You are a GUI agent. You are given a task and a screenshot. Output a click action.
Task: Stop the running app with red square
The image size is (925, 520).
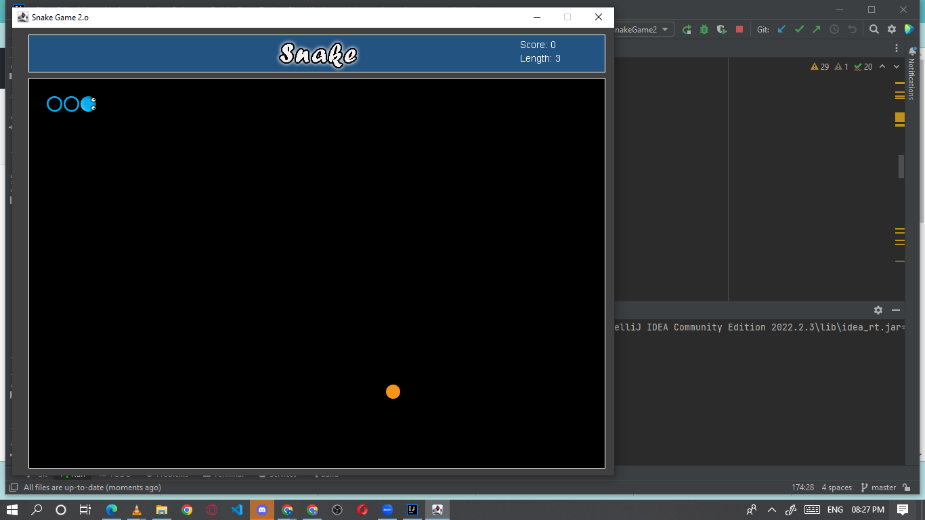tap(739, 29)
